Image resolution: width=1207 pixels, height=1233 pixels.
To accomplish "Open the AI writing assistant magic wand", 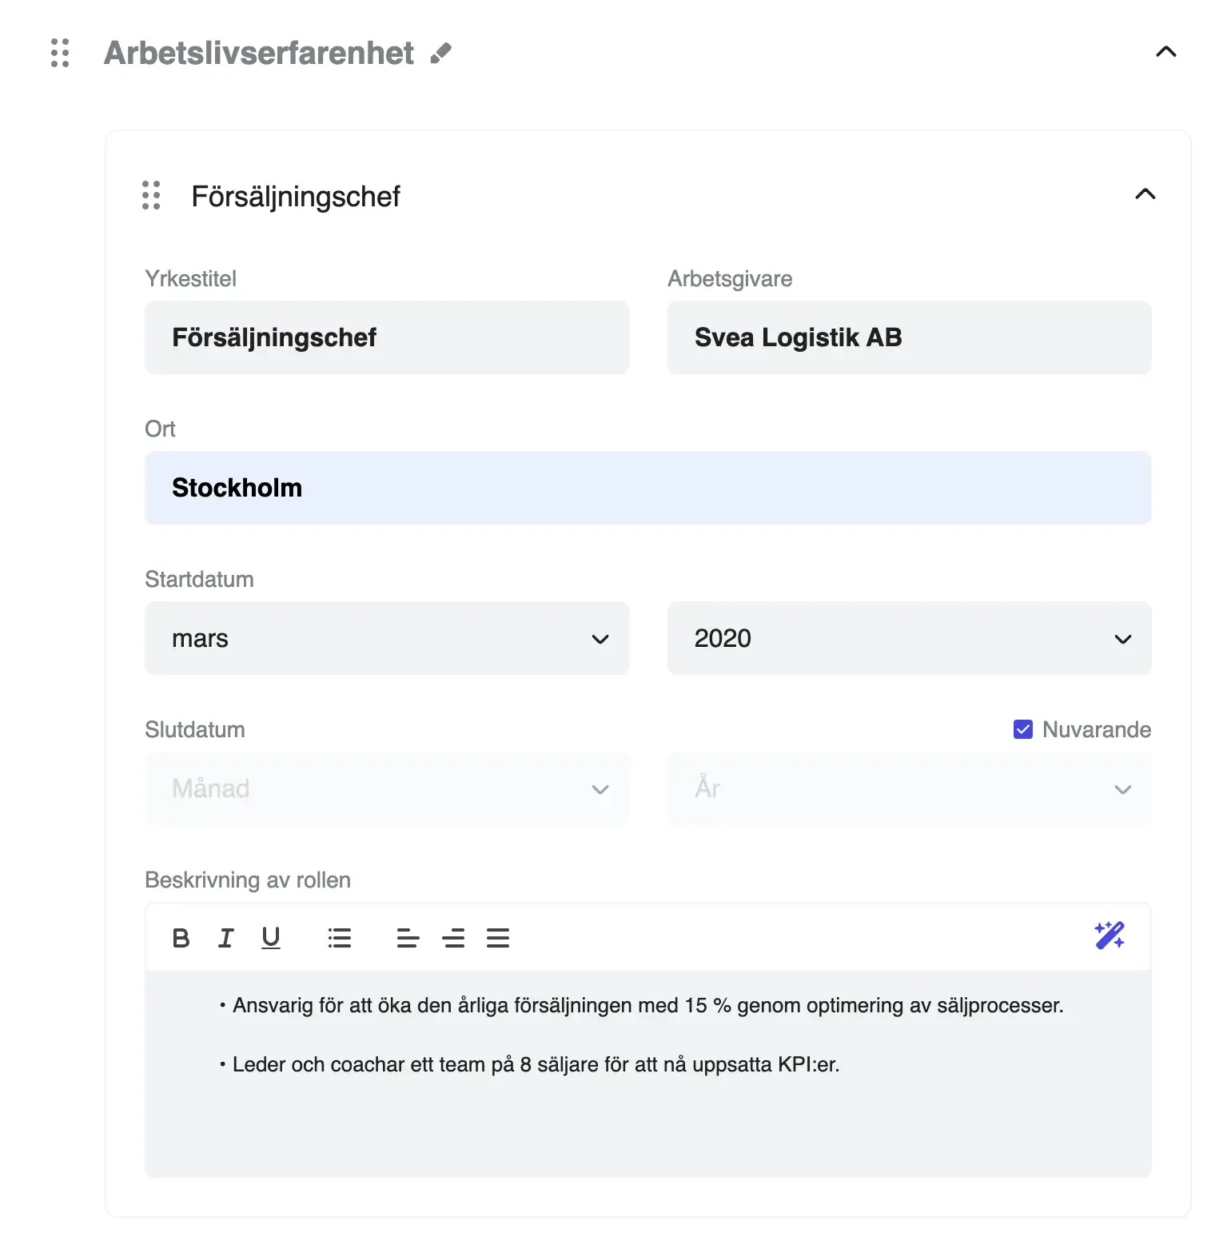I will pos(1109,934).
